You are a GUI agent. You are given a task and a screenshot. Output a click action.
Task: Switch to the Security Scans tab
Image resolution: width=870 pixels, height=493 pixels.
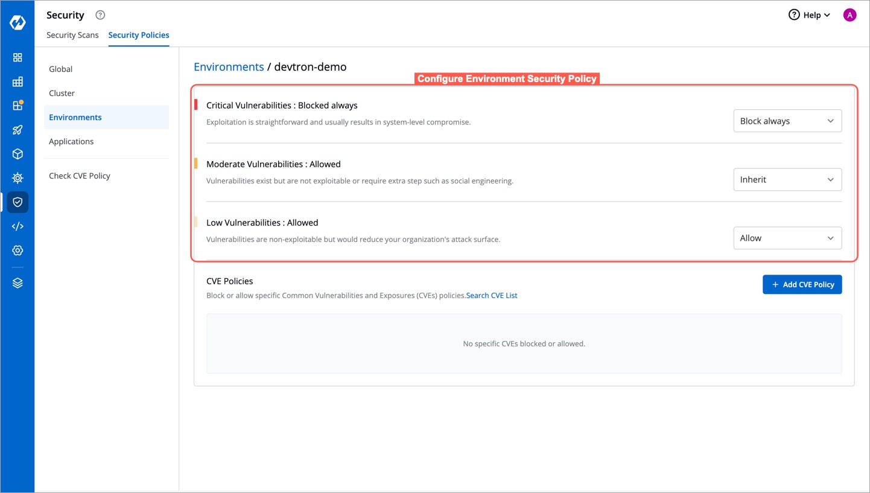tap(72, 35)
